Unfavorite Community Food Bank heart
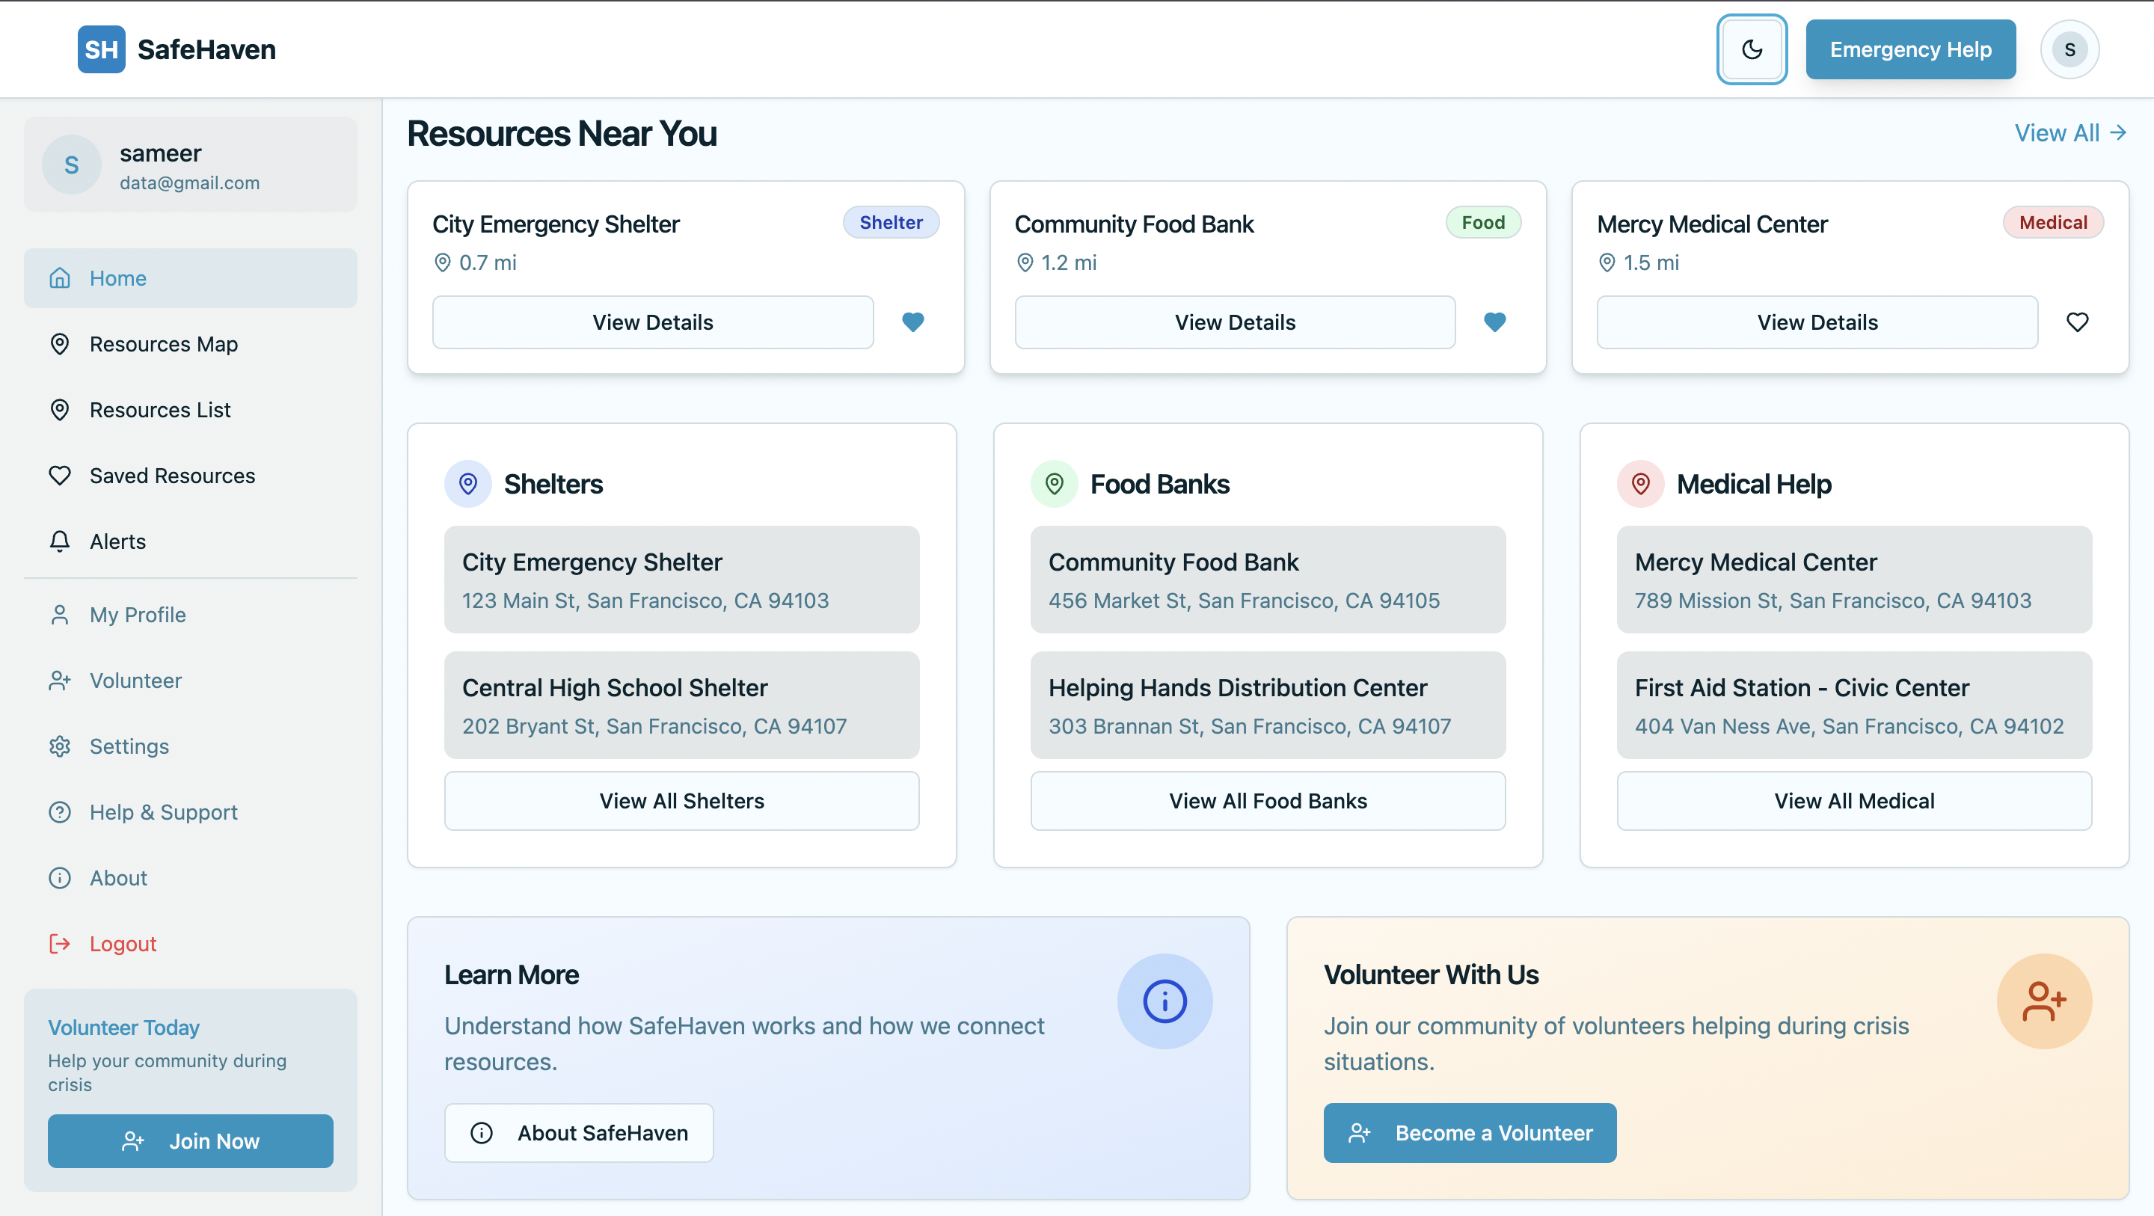 click(1494, 322)
